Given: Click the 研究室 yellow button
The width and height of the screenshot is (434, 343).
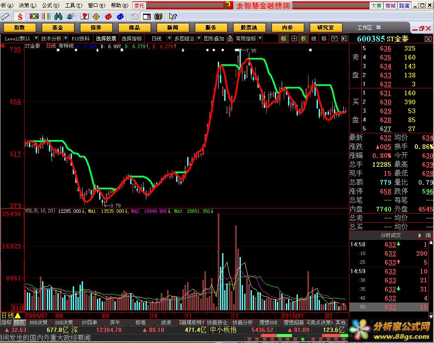Looking at the screenshot, I should 326,27.
